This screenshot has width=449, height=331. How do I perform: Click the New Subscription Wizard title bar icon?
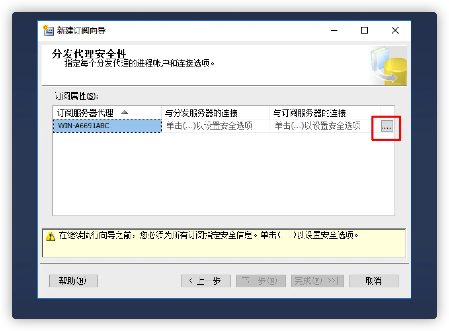[48, 30]
